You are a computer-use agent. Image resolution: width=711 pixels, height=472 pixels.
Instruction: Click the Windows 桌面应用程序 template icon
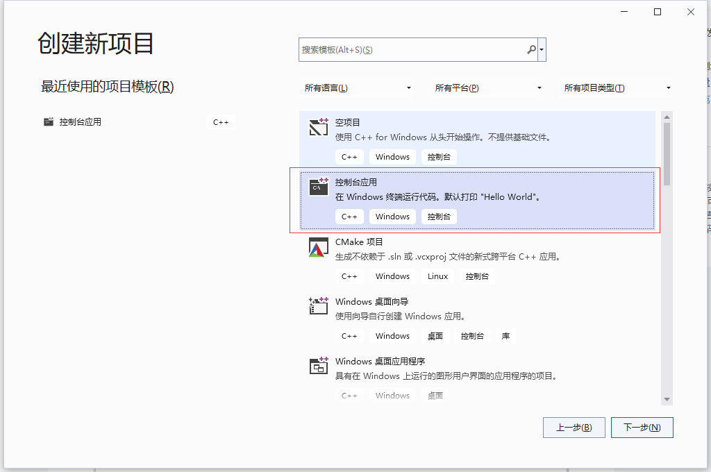[318, 365]
